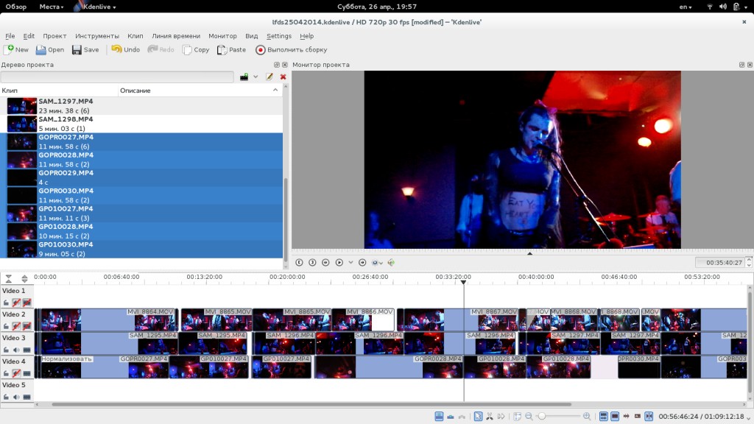Click the red delete clip icon
The height and width of the screenshot is (424, 754).
pos(283,77)
